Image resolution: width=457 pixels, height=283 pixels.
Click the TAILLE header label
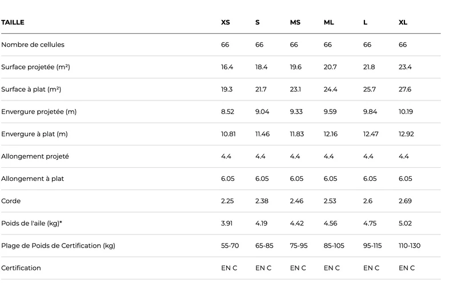point(13,22)
